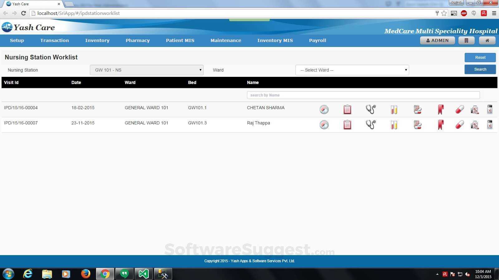Click the stethoscope icon for CHETAN SHARMA
Viewport: 499px width, 280px height.
coord(371,109)
